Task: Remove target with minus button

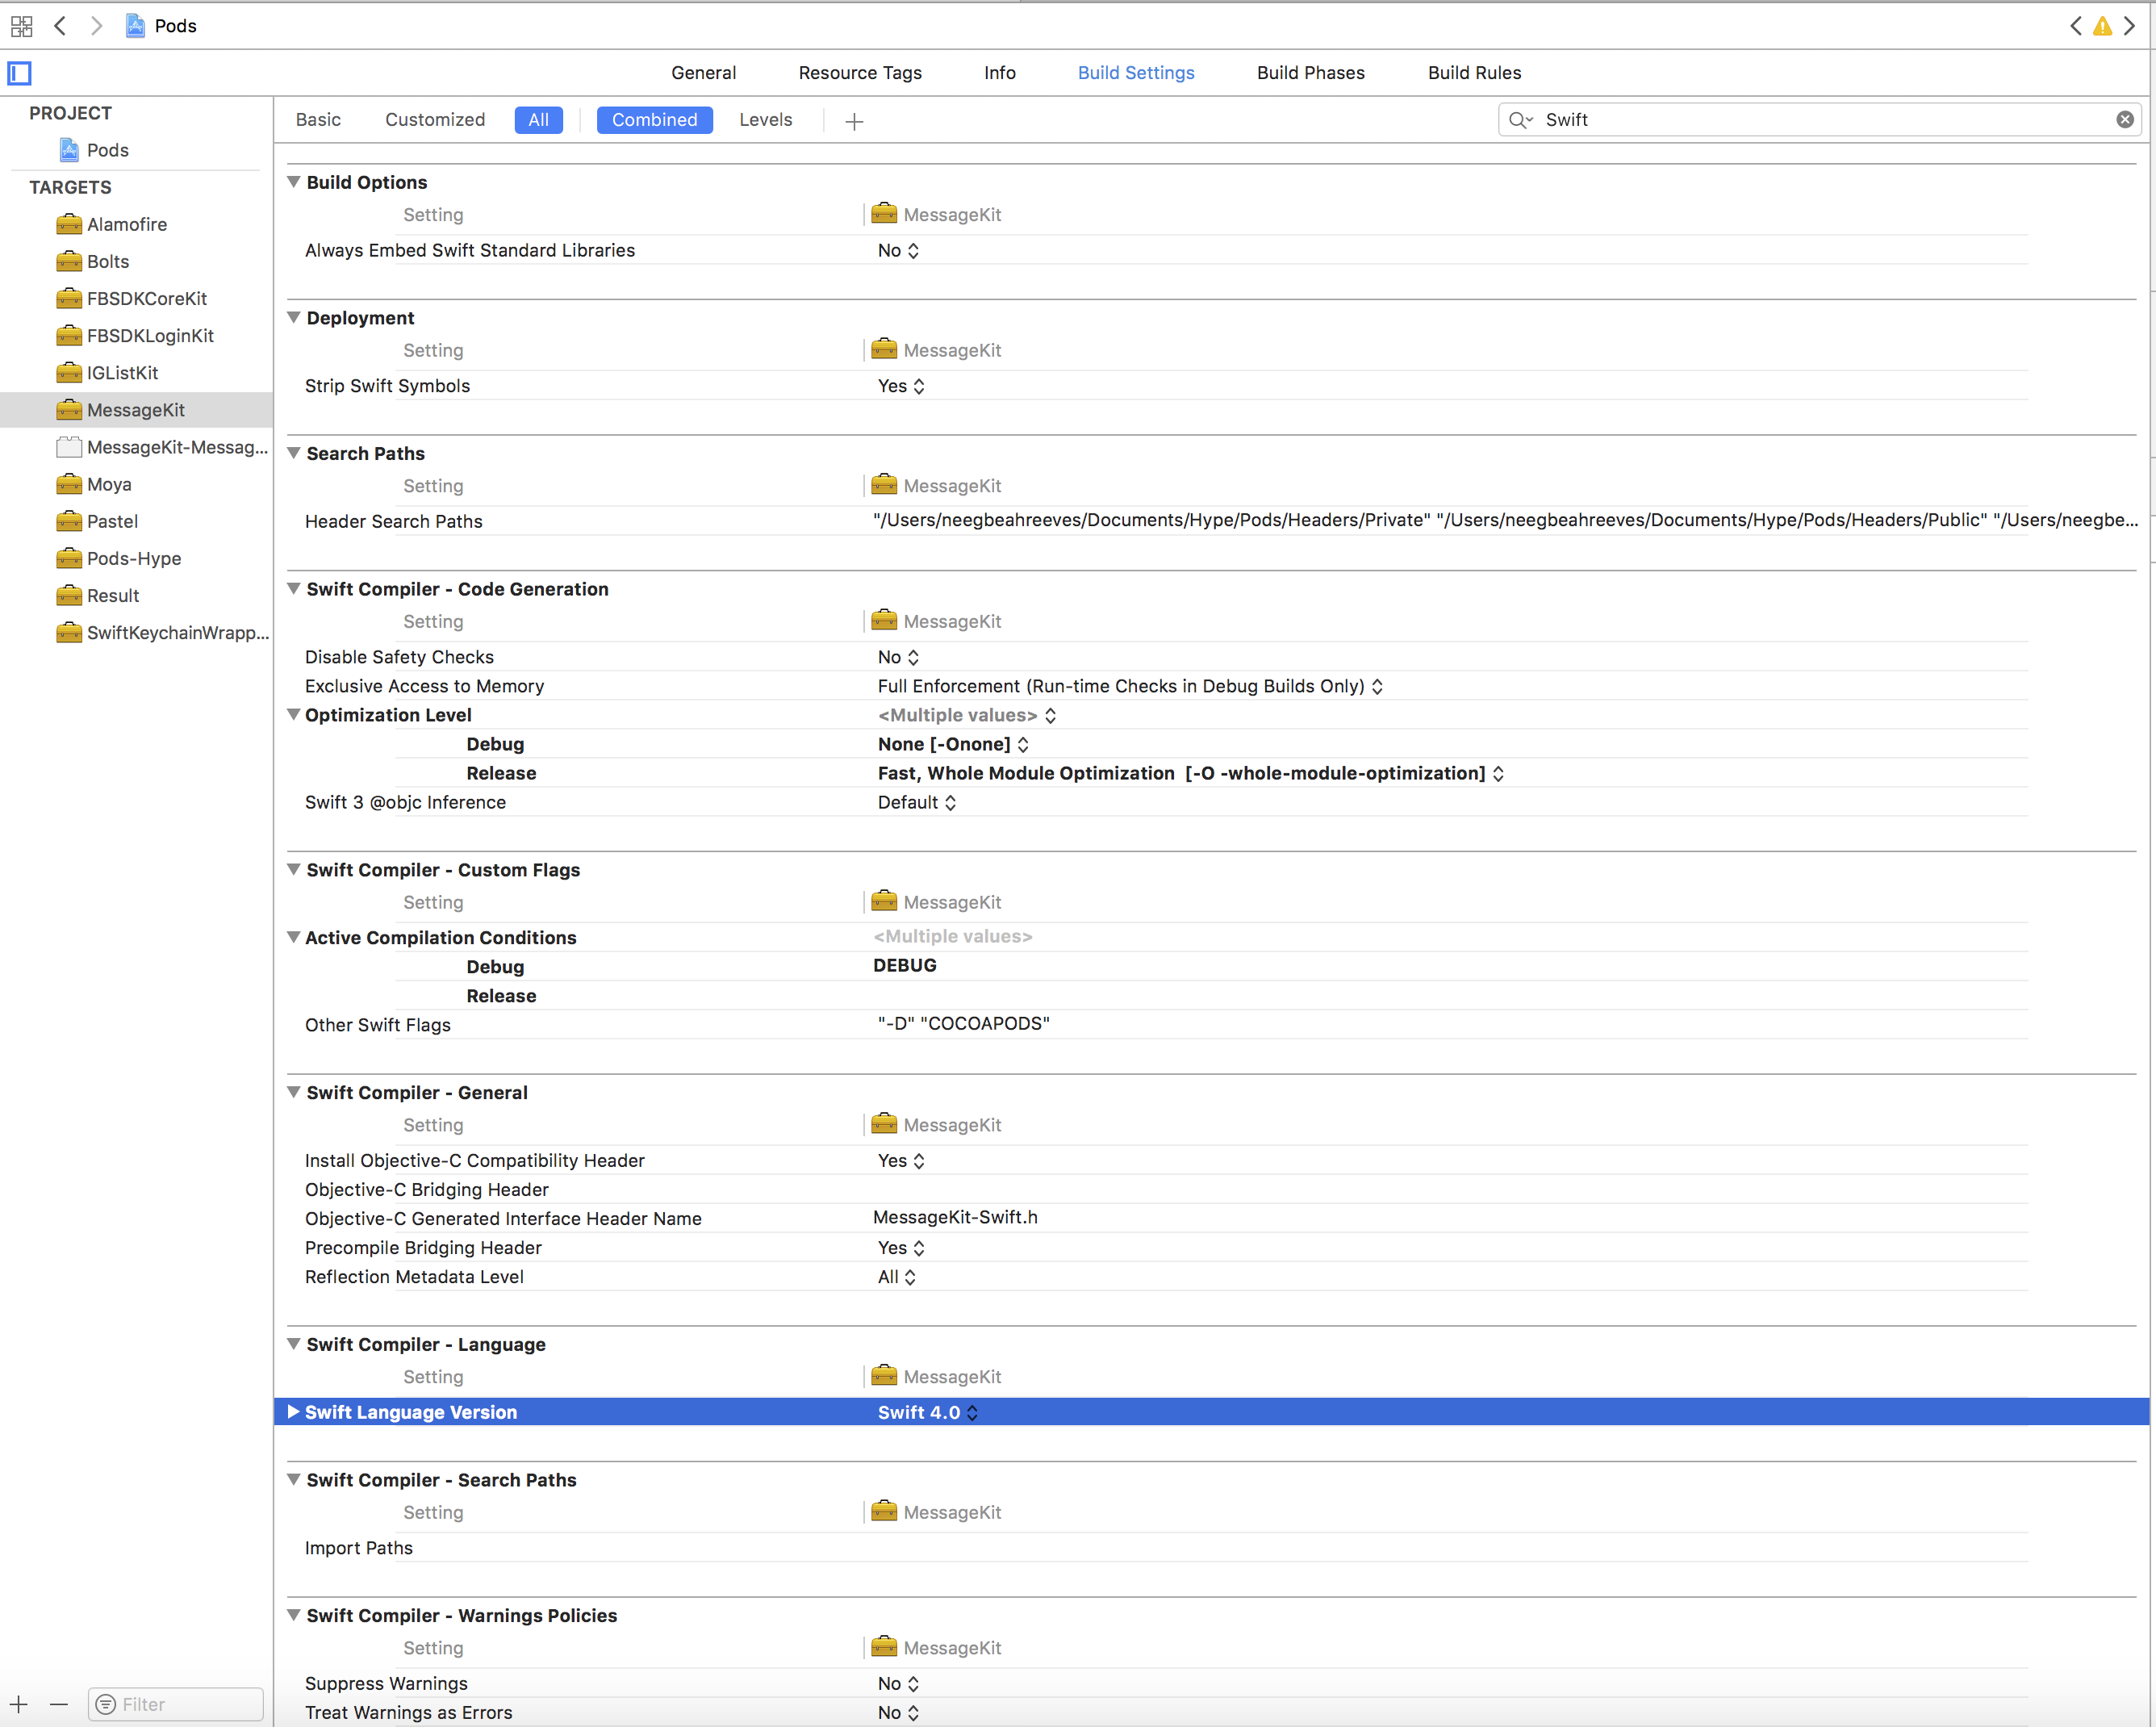Action: [x=59, y=1704]
